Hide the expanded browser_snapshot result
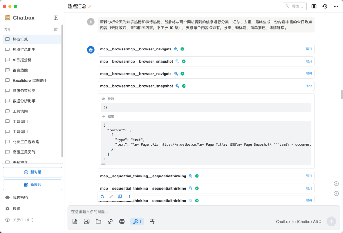The width and height of the screenshot is (343, 233). point(309,86)
